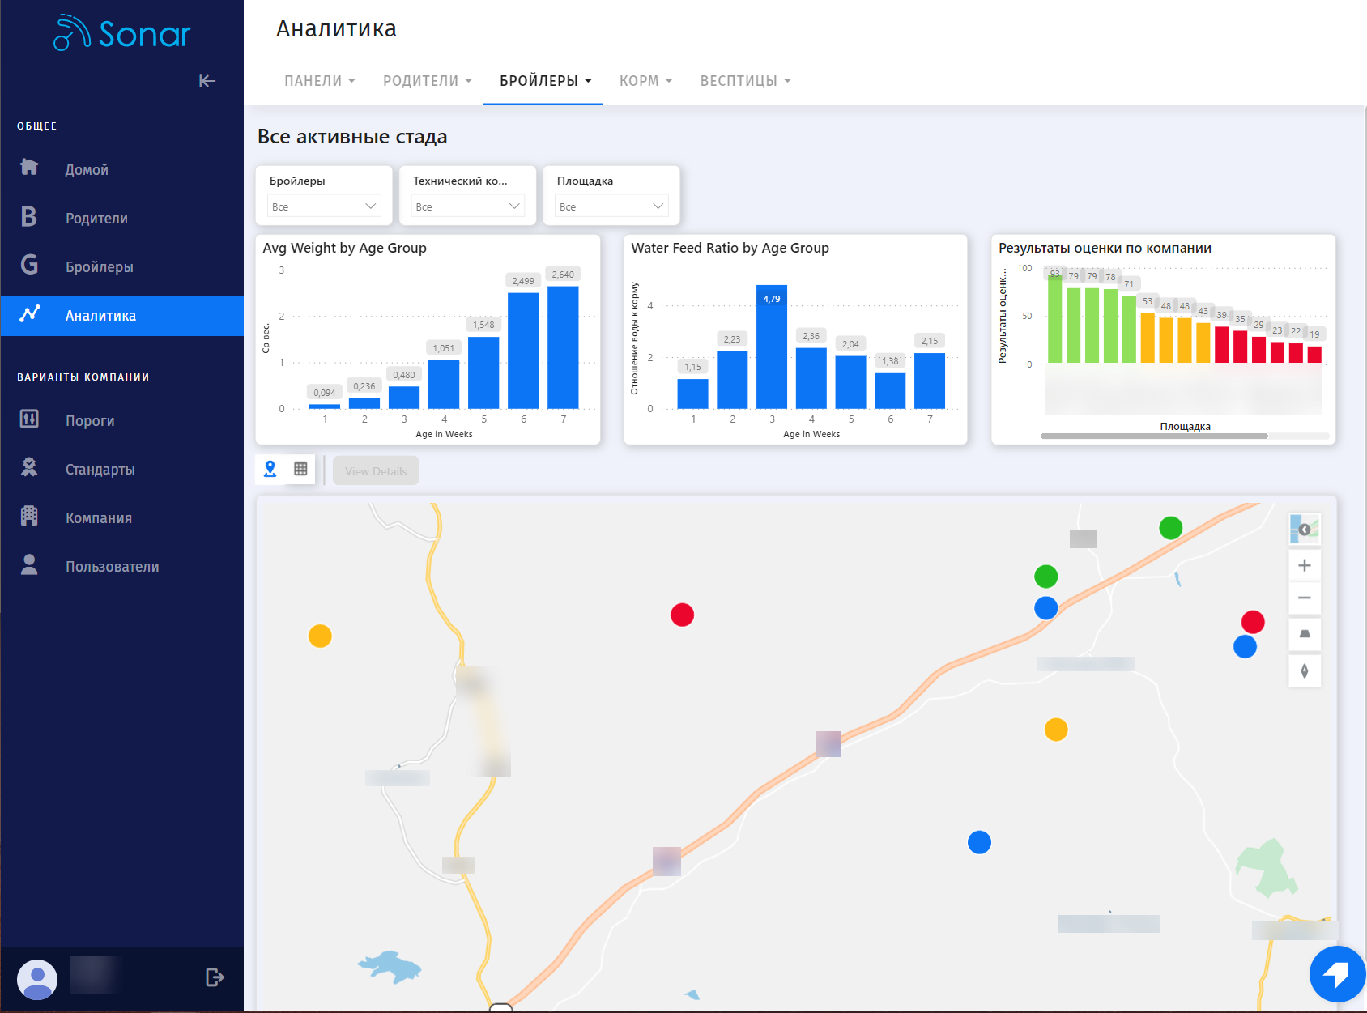Switch to map pin view
The image size is (1367, 1013).
click(x=270, y=469)
